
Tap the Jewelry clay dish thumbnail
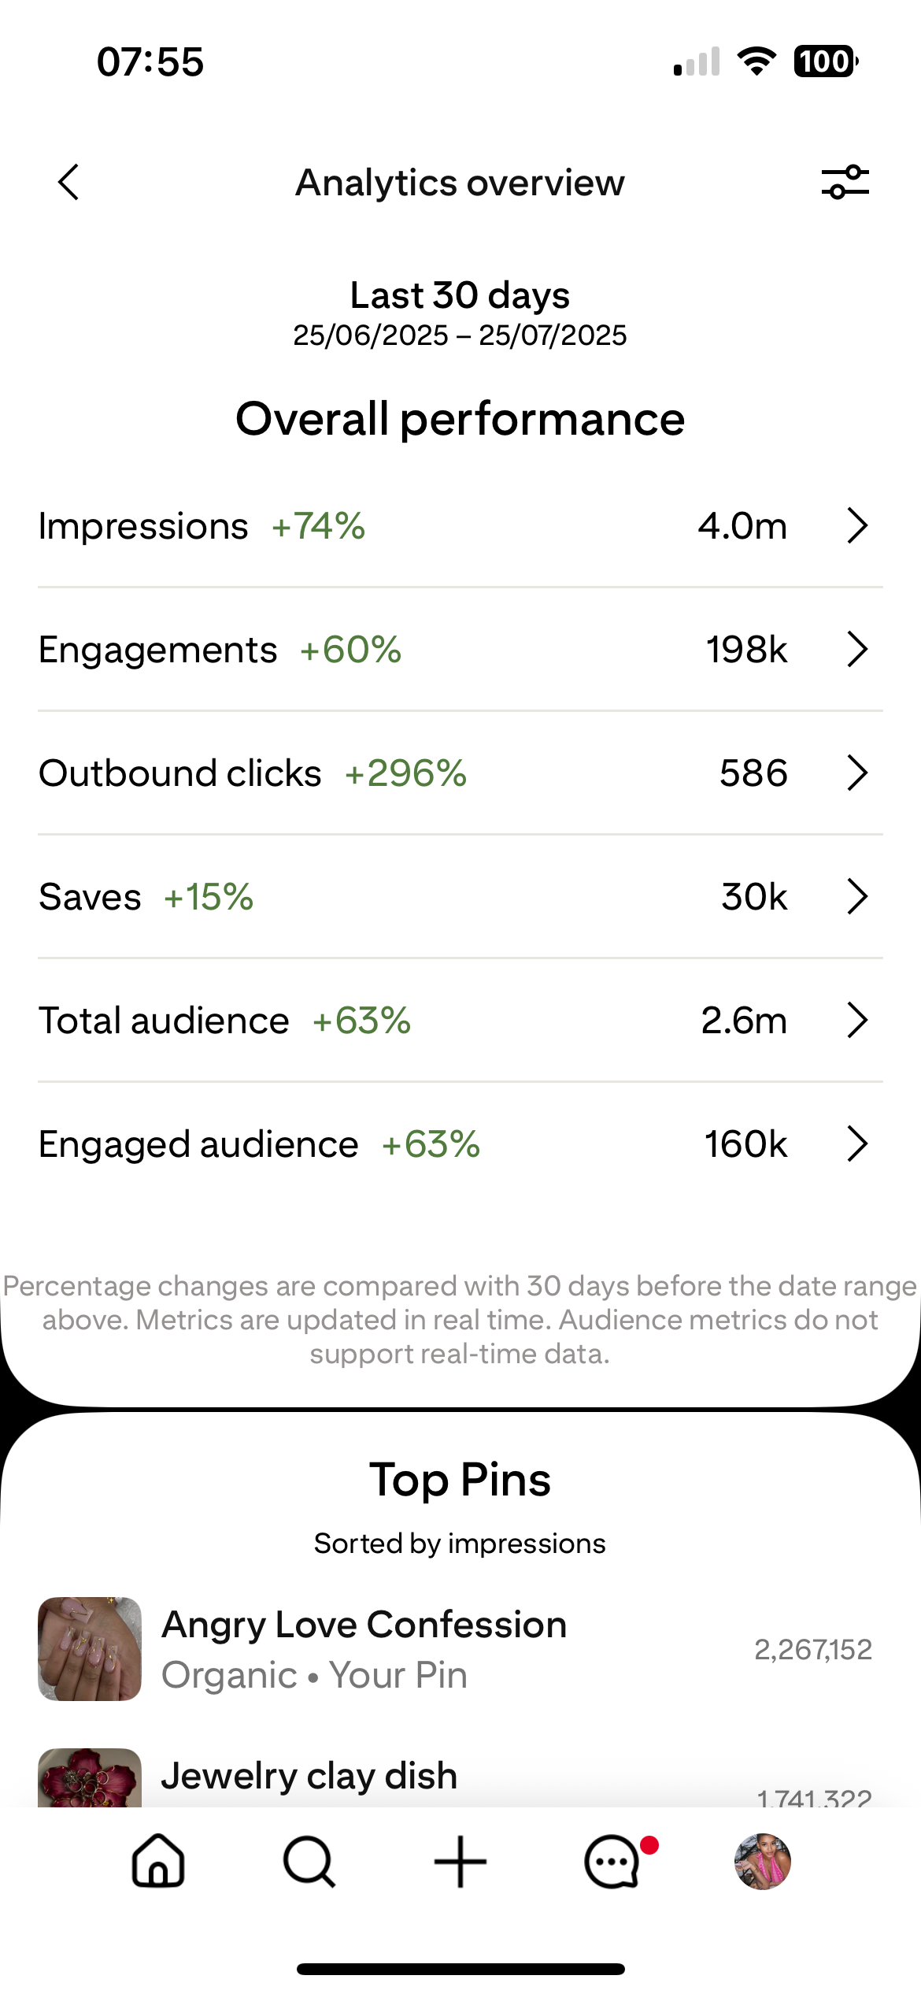90,1778
